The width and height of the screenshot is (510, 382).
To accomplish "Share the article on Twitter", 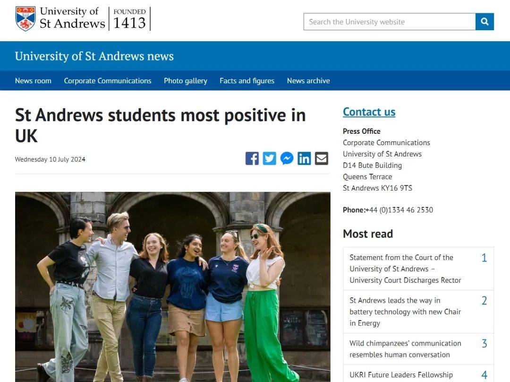I will [269, 158].
